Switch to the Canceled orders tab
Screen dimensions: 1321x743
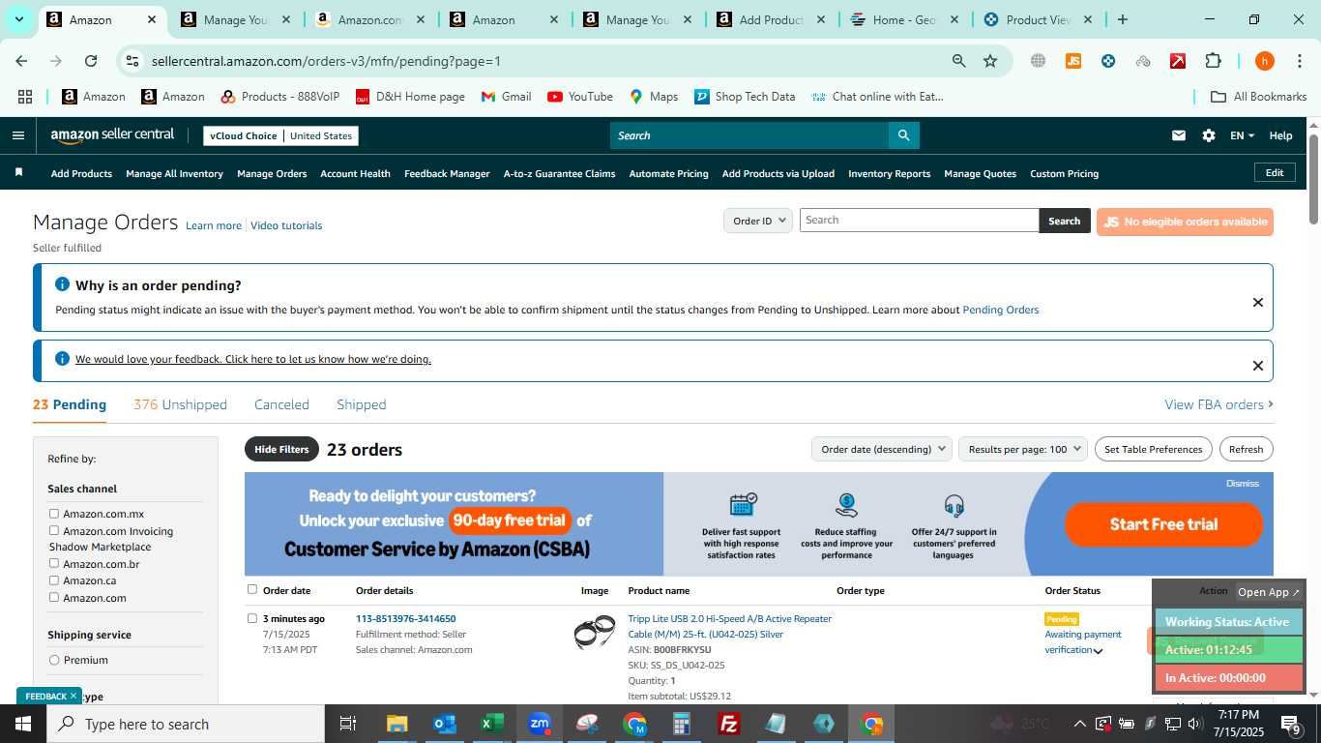pyautogui.click(x=281, y=404)
